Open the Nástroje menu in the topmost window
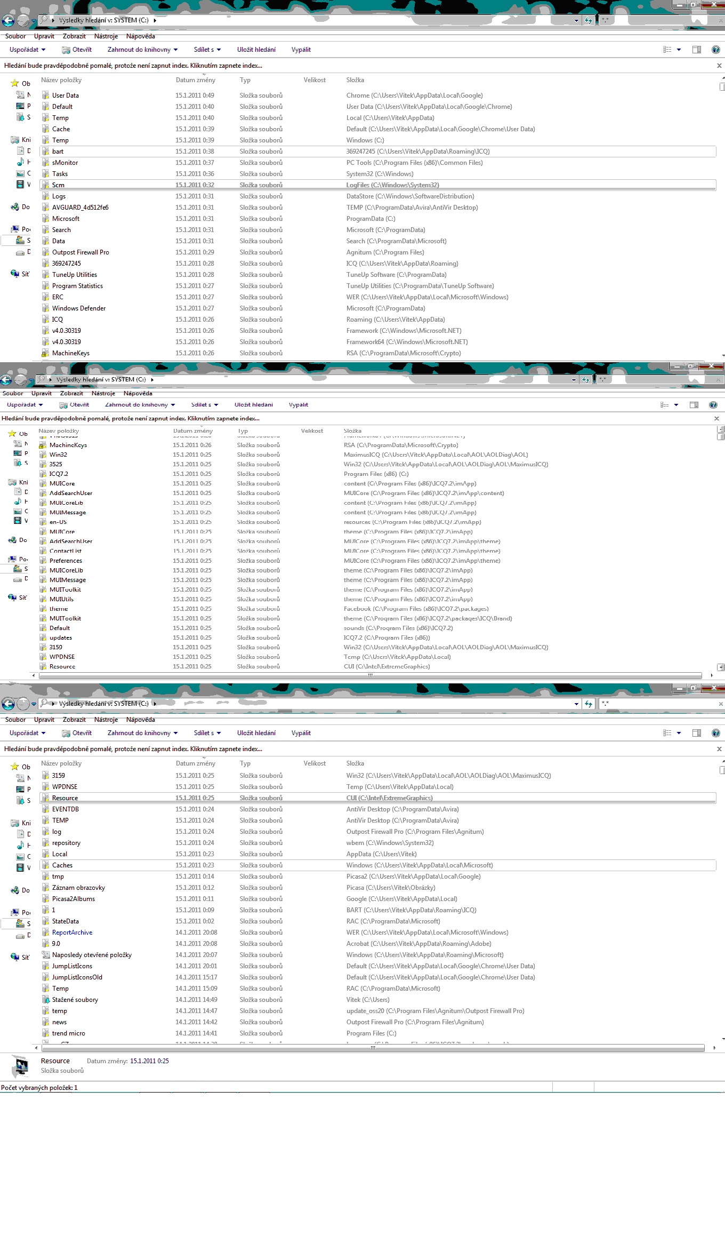The height and width of the screenshot is (1259, 725). point(106,36)
